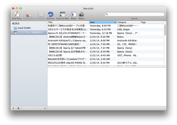
Task: Click category cell 3G、LTE、MVNO
Action: [x=127, y=44]
